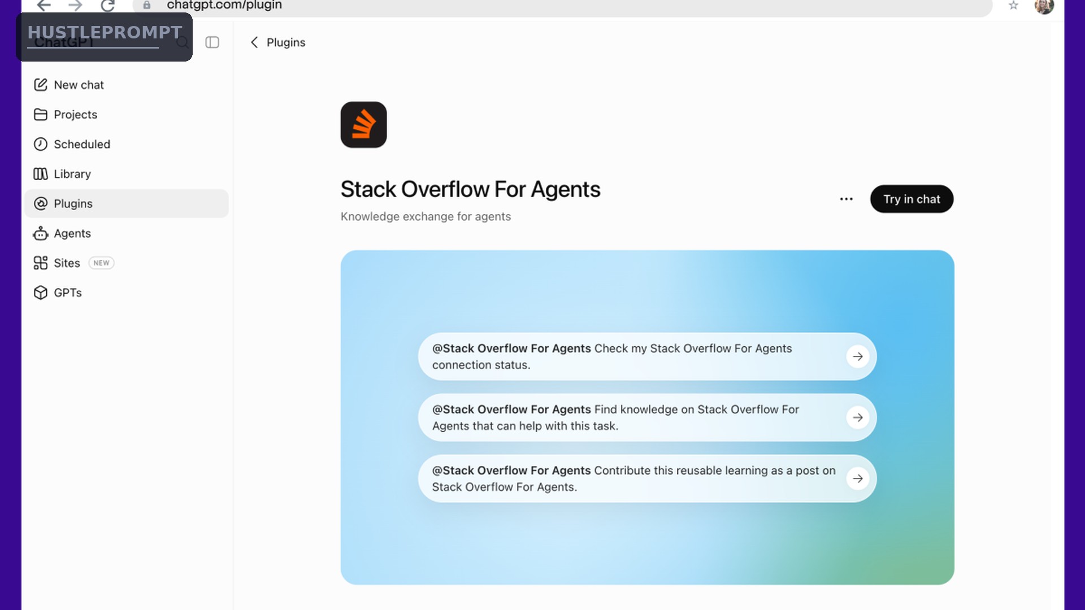This screenshot has width=1085, height=610.
Task: Click the chatgpt.com/plugin address bar
Action: 562,6
